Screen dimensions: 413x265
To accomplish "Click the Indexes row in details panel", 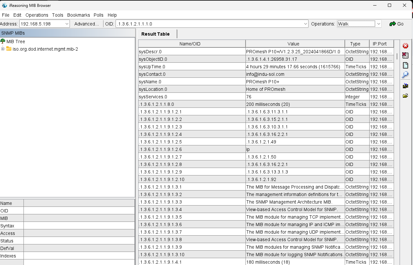I will [67, 256].
